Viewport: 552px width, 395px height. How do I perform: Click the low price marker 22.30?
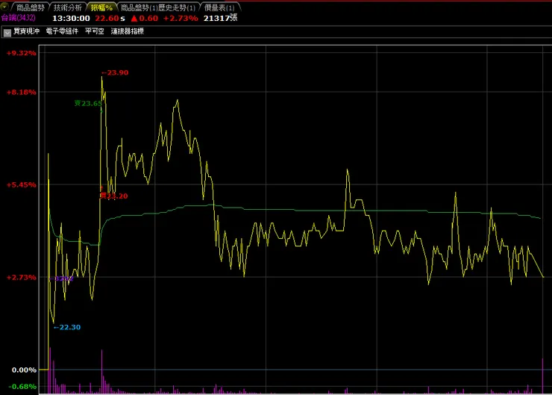tap(67, 327)
